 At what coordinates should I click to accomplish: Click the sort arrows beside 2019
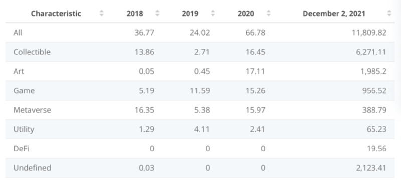(x=213, y=13)
